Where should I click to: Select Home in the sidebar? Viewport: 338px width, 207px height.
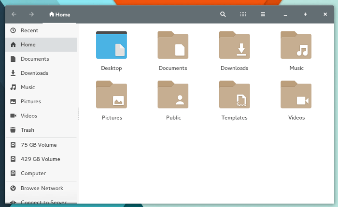tap(41, 44)
